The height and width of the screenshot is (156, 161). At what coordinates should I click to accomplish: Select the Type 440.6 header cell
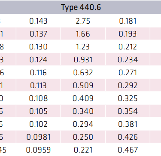[x=81, y=7]
